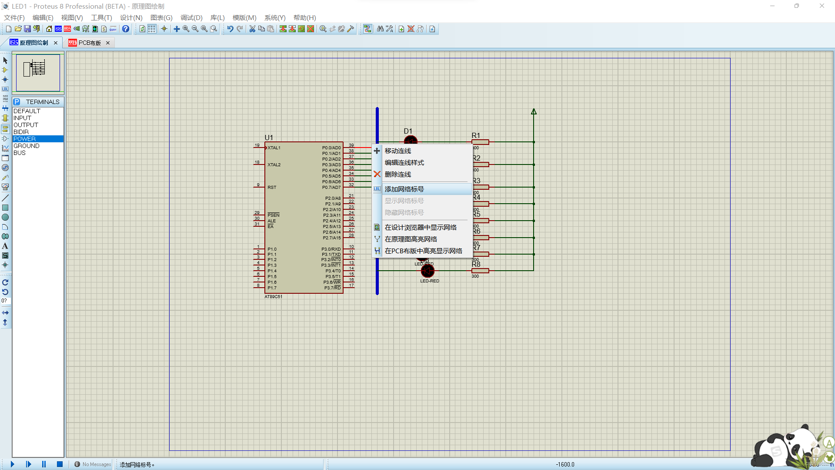Viewport: 835px width, 470px height.
Task: Click the Cut to clipboard icon
Action: (x=252, y=29)
